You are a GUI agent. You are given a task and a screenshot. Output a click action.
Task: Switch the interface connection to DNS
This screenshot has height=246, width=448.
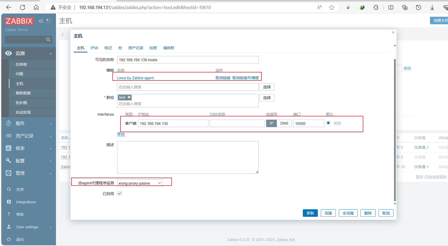point(284,123)
